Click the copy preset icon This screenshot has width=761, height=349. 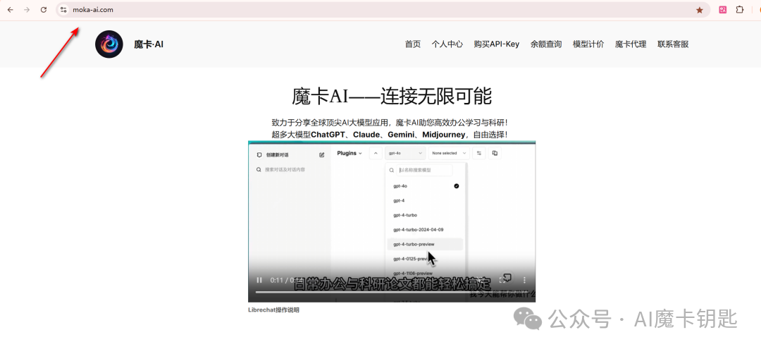[x=495, y=153]
